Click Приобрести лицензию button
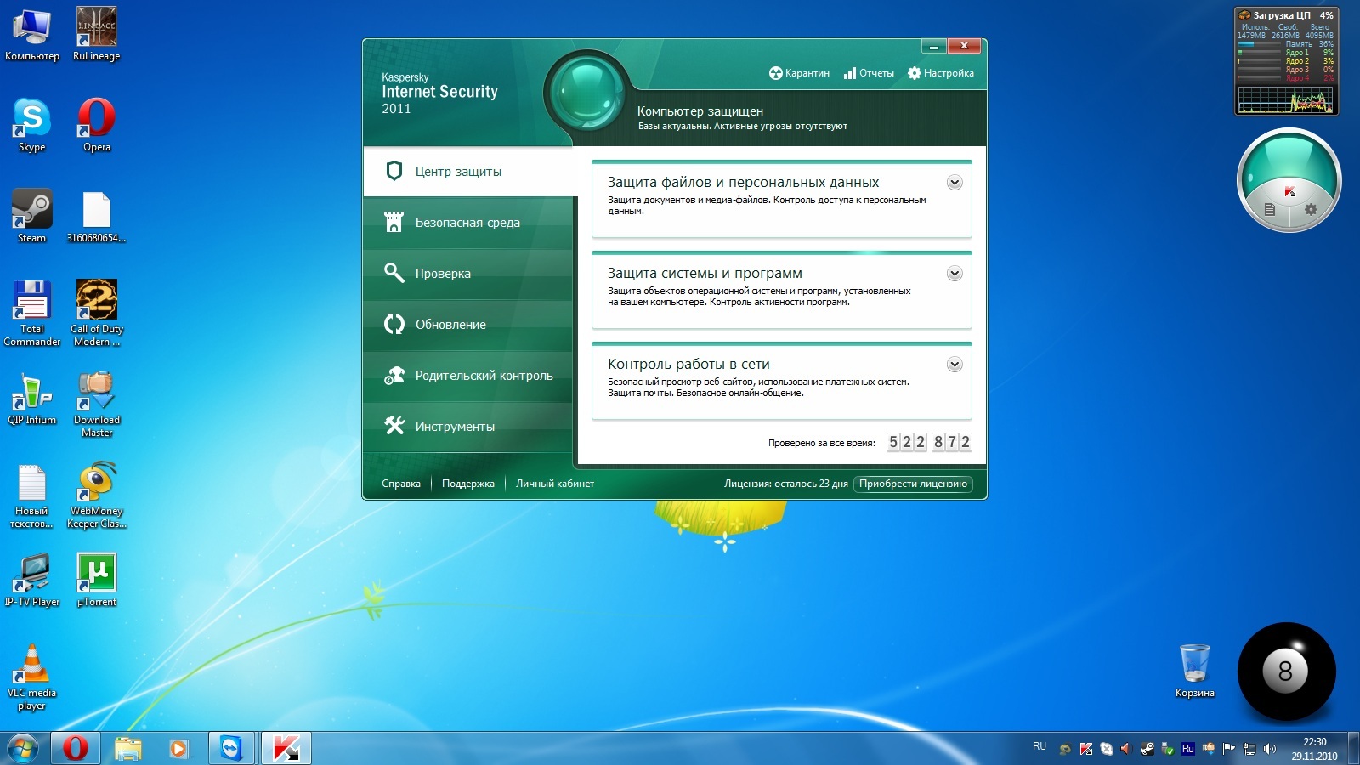Screen dimensions: 1360x765 [913, 484]
